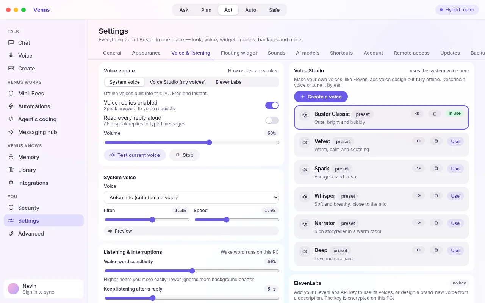Viewport: 485px width, 303px height.
Task: Duplicate the Spark voice with copy icon
Action: coord(436,168)
